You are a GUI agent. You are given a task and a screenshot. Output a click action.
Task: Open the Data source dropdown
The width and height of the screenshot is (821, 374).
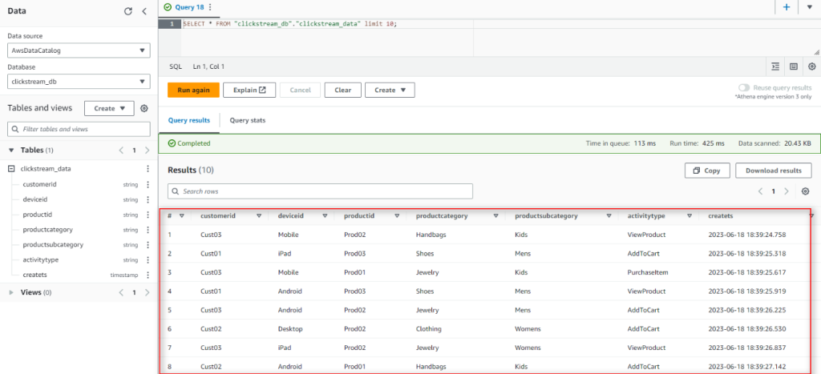(x=79, y=50)
